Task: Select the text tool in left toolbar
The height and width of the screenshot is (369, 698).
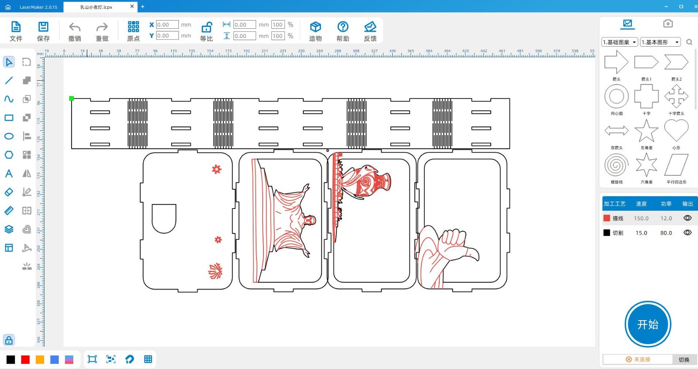Action: (9, 174)
